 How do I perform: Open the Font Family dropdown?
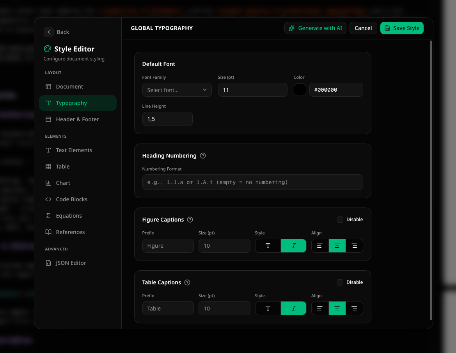coord(177,90)
